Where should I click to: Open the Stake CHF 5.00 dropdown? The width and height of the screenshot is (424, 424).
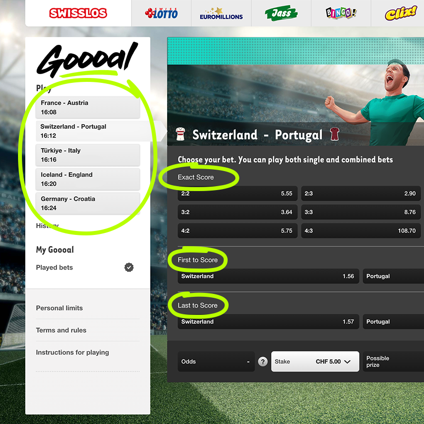315,362
